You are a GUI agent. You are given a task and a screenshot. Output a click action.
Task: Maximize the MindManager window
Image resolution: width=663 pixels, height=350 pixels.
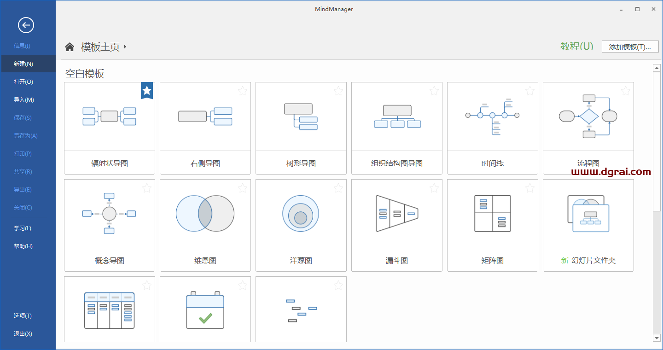pyautogui.click(x=637, y=9)
